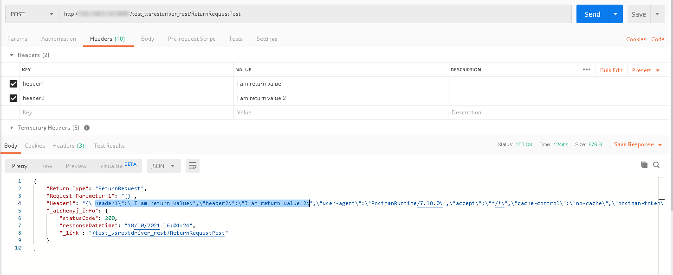Image resolution: width=673 pixels, height=275 pixels.
Task: Open the Pre-request Script tab
Action: tap(191, 39)
